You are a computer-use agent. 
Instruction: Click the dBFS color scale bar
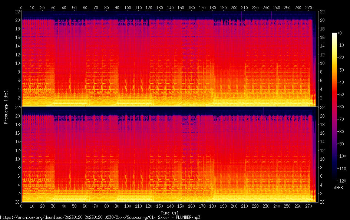pyautogui.click(x=334, y=108)
